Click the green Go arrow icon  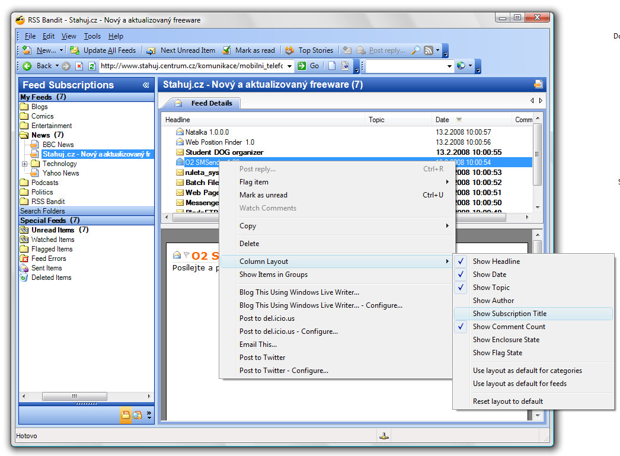[302, 66]
